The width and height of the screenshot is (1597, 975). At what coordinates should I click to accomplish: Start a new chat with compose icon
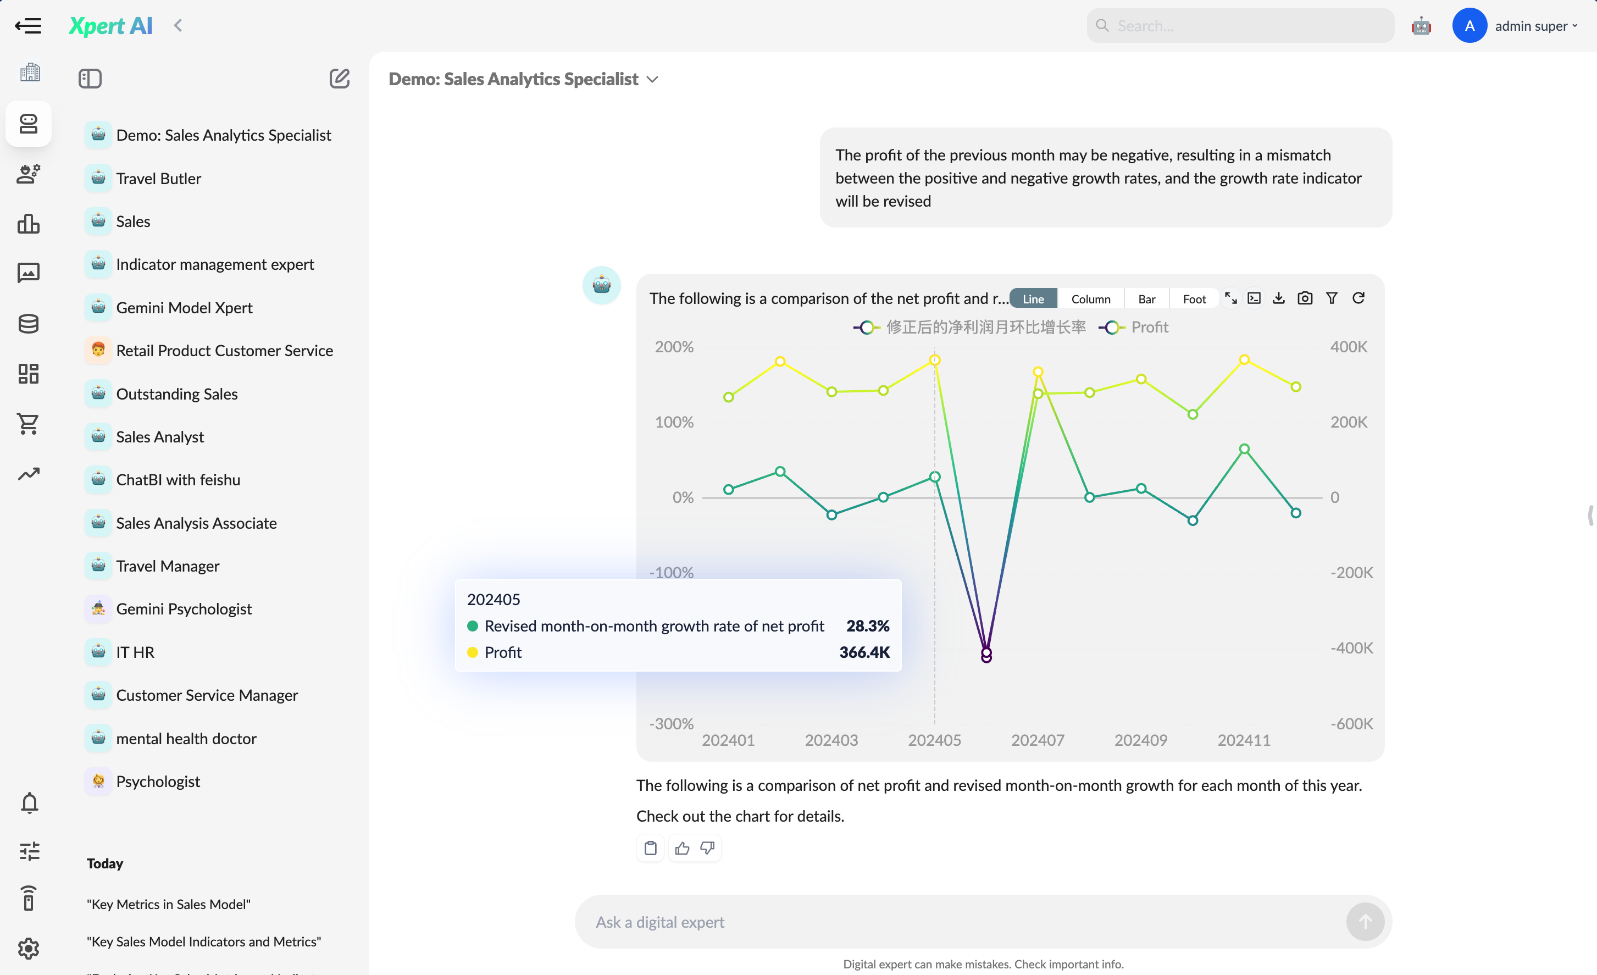(x=339, y=79)
